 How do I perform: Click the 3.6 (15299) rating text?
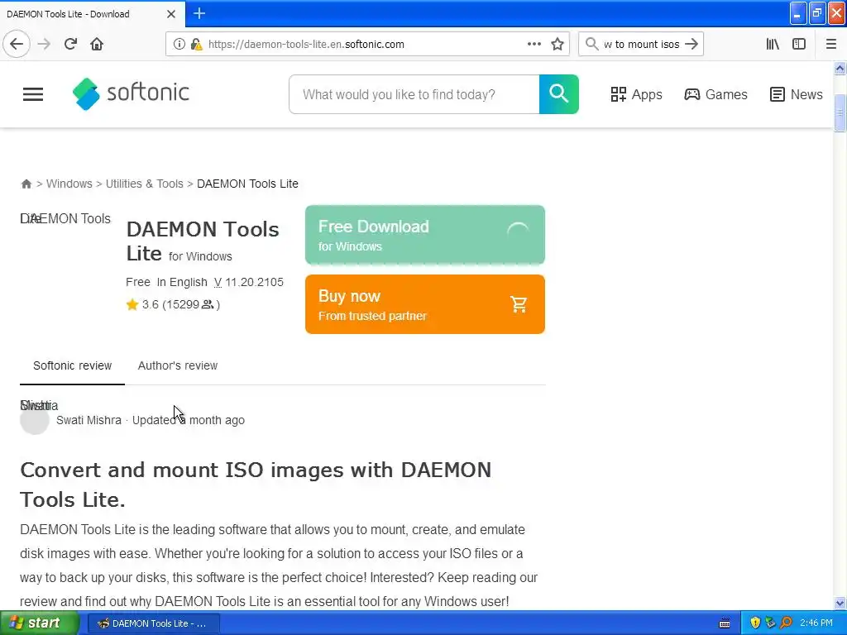(x=181, y=304)
